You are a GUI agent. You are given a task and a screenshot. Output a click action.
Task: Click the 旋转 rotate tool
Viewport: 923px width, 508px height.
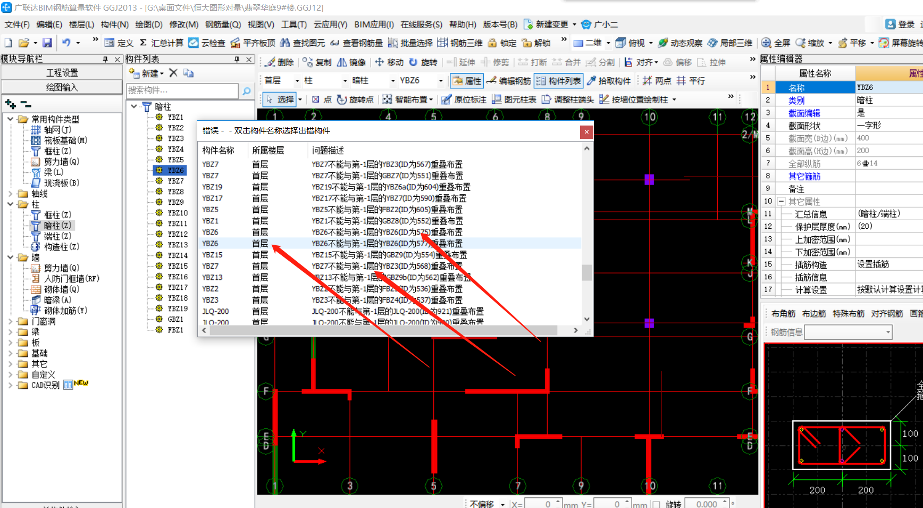[423, 62]
